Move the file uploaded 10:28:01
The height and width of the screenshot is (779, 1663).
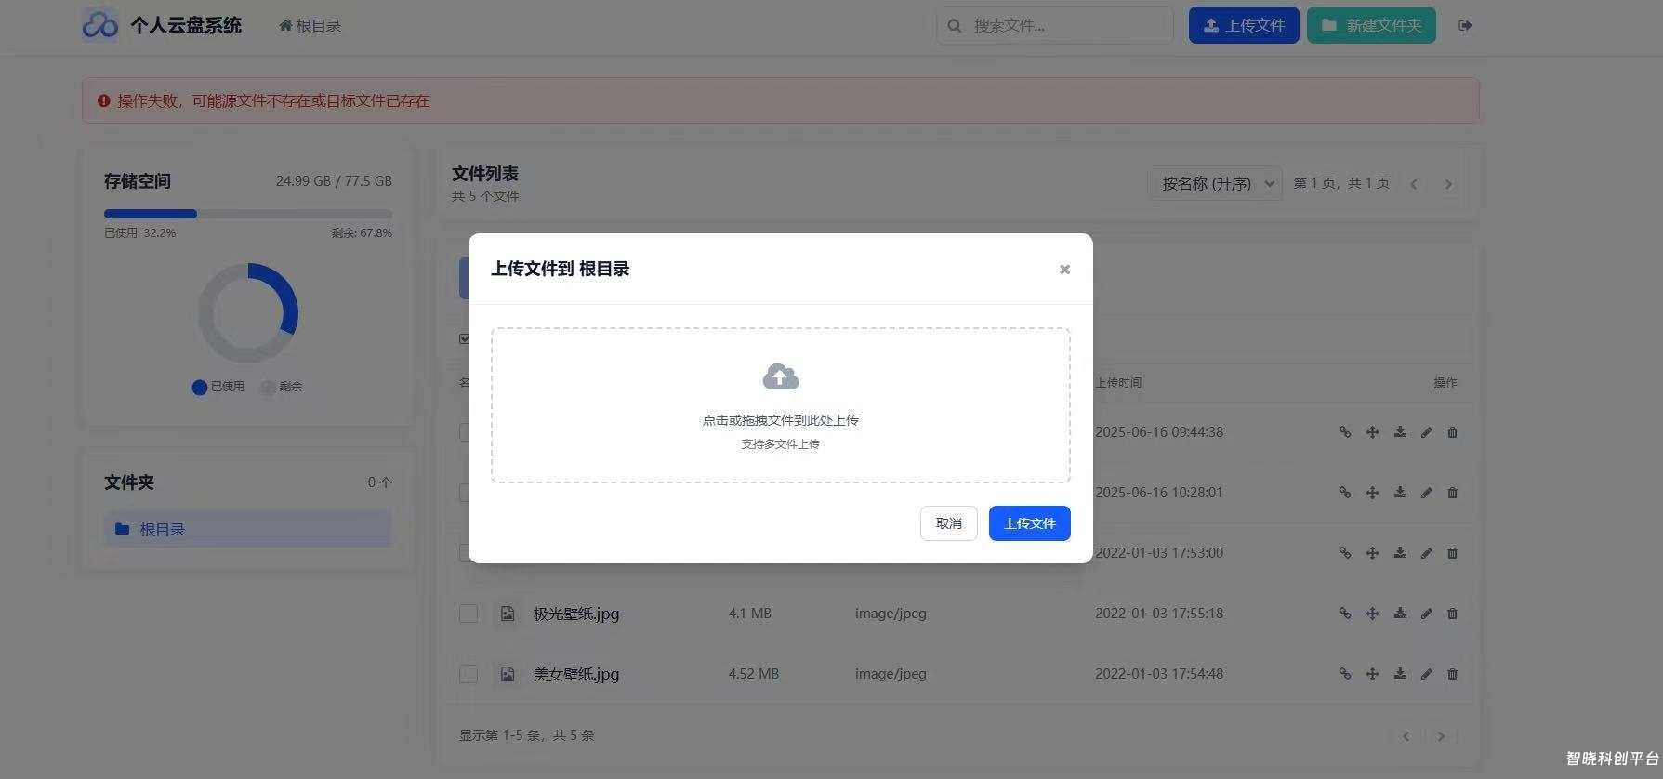pyautogui.click(x=1372, y=493)
